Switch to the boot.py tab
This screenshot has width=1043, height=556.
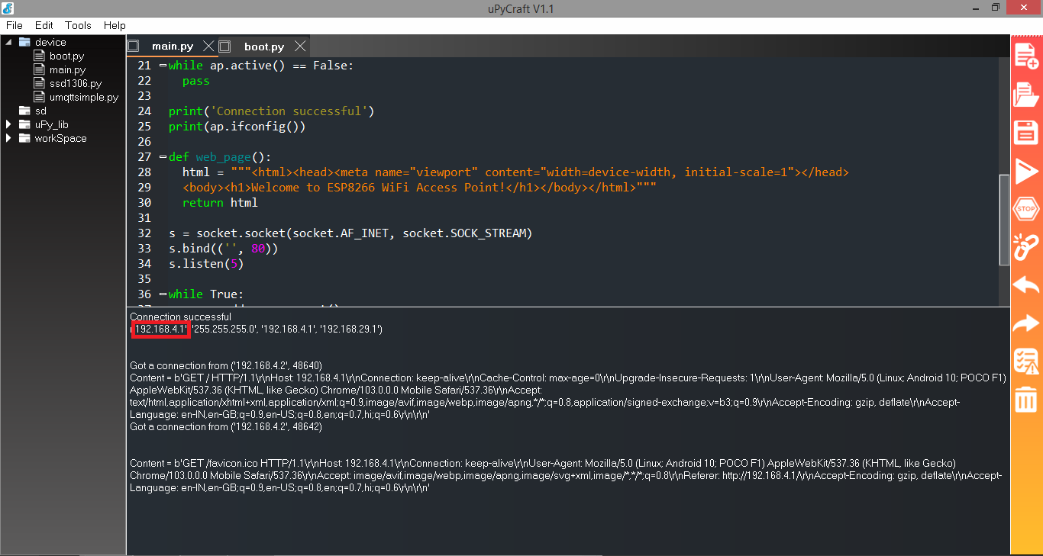click(x=263, y=47)
